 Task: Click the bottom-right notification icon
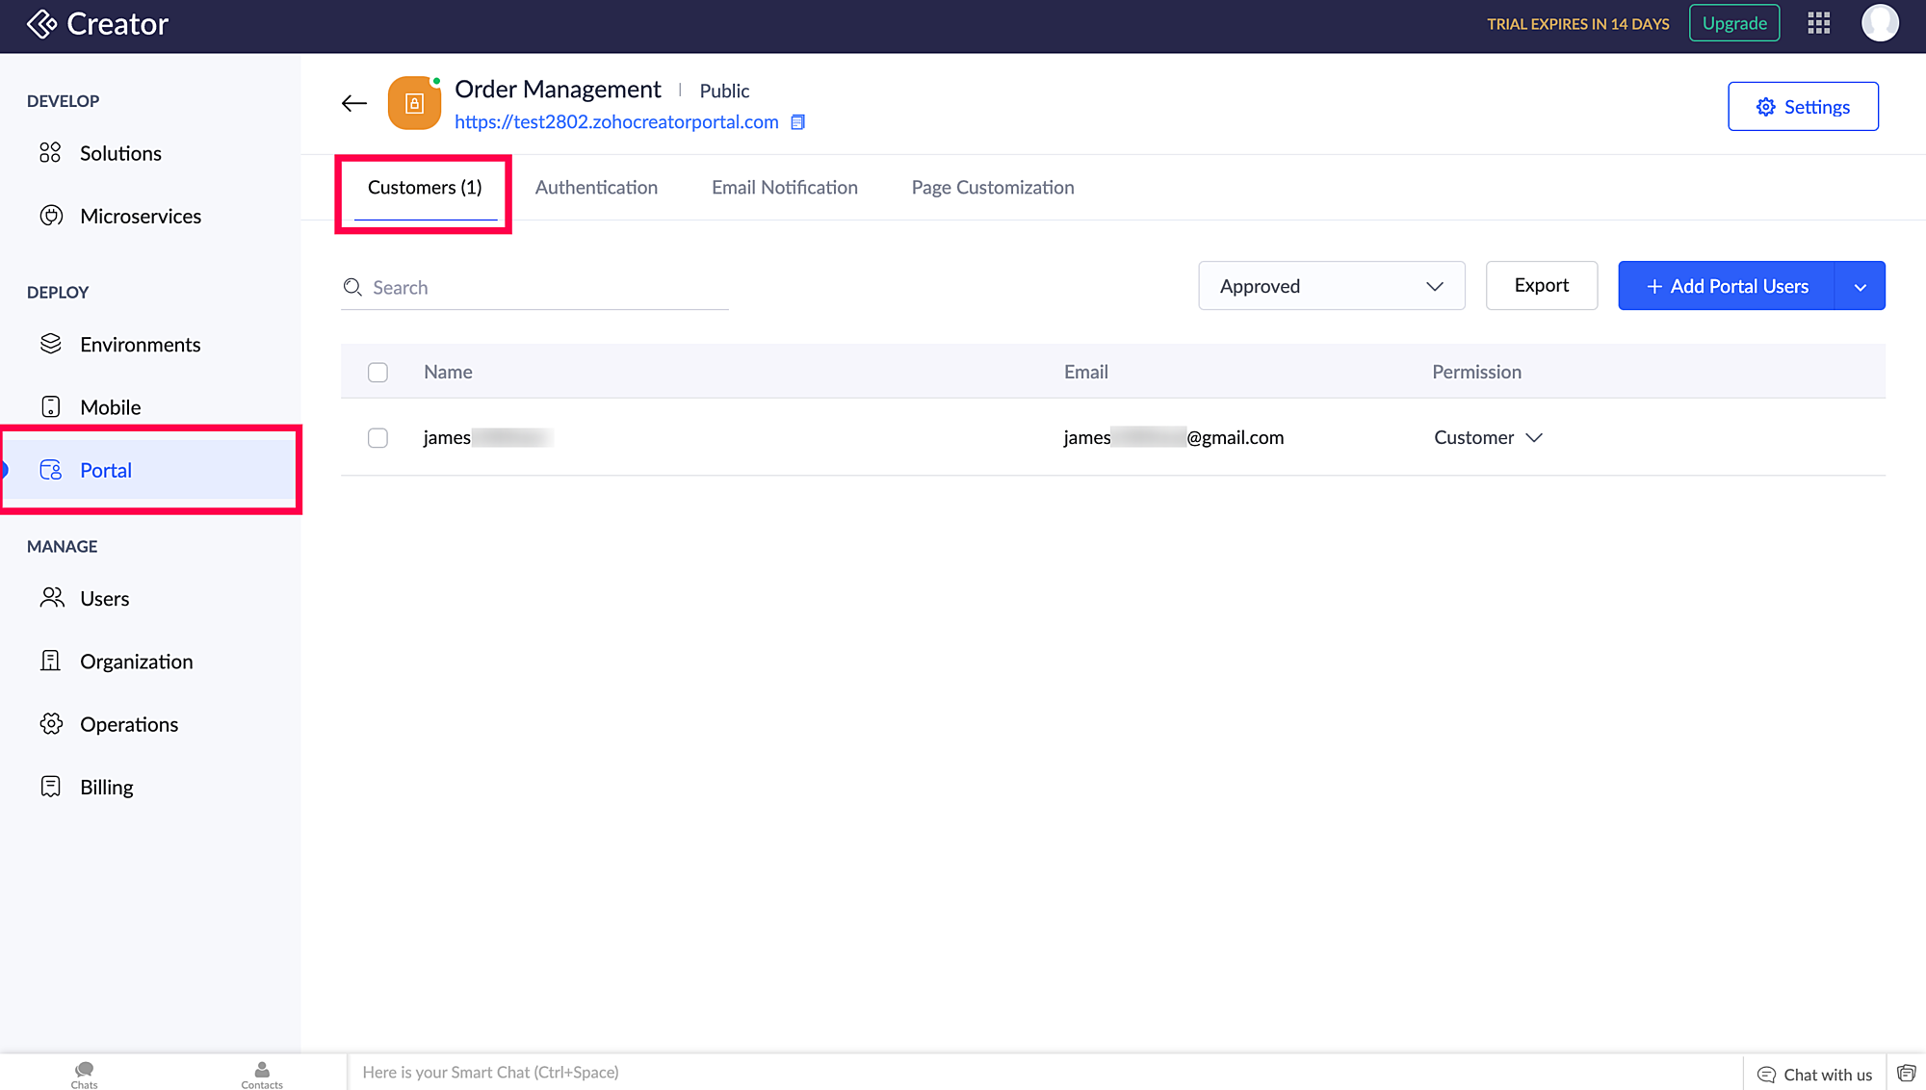1906,1073
